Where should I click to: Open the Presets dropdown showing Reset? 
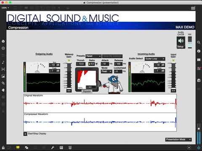click(93, 56)
